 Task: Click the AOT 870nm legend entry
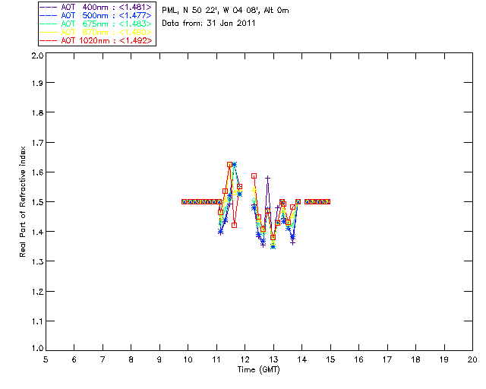click(x=96, y=32)
